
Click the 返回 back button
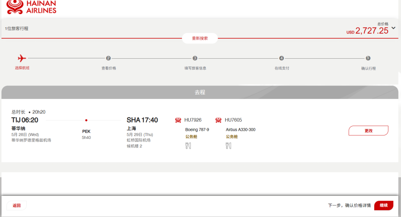(x=17, y=205)
